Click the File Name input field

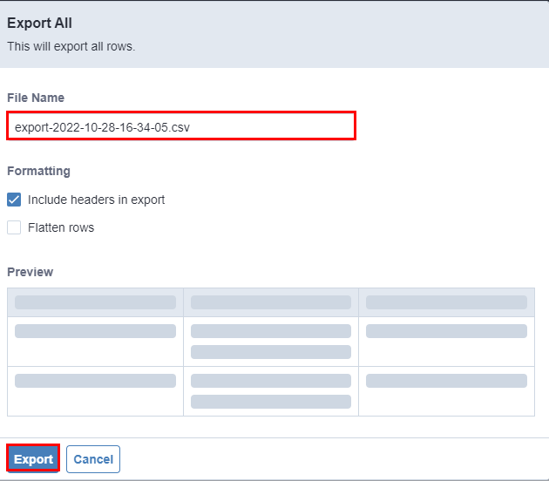(180, 126)
